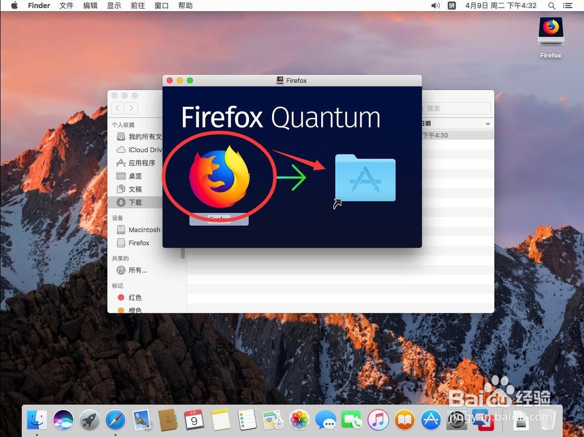Viewport: 584px width, 437px height.
Task: Open the Finder menu in menu bar
Action: point(39,6)
